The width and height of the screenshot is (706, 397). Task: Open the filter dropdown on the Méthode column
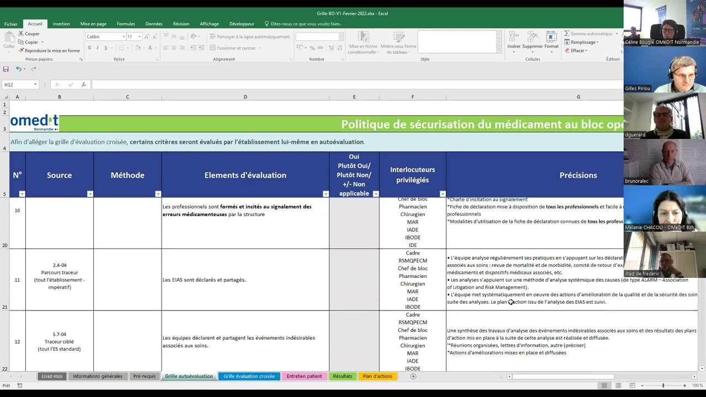(158, 194)
